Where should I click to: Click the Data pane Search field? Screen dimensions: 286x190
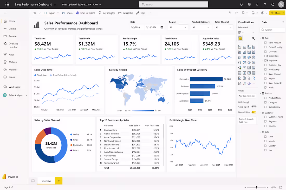pyautogui.click(x=272, y=30)
